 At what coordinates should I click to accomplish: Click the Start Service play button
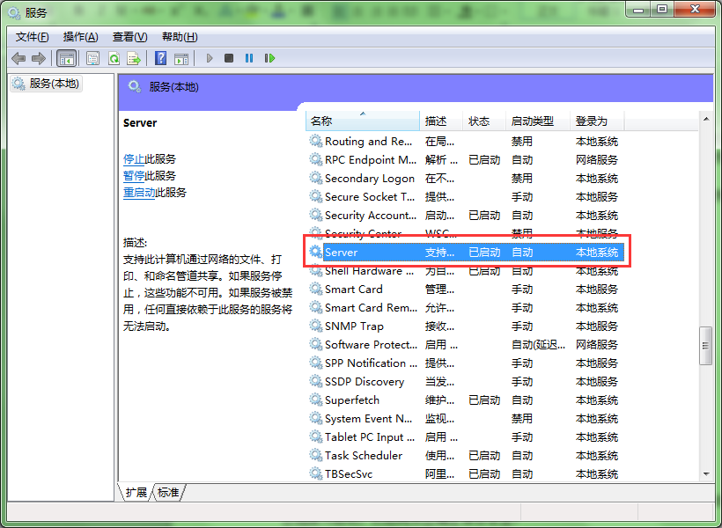point(210,58)
